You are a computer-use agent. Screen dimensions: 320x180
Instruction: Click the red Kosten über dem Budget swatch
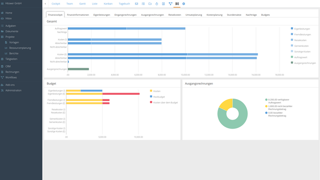point(151,102)
